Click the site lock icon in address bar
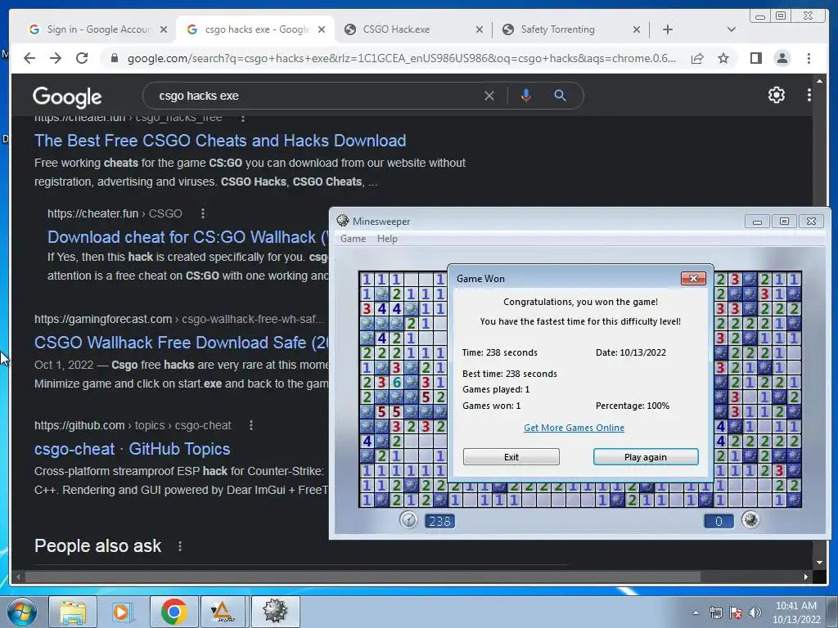This screenshot has width=838, height=628. click(114, 58)
